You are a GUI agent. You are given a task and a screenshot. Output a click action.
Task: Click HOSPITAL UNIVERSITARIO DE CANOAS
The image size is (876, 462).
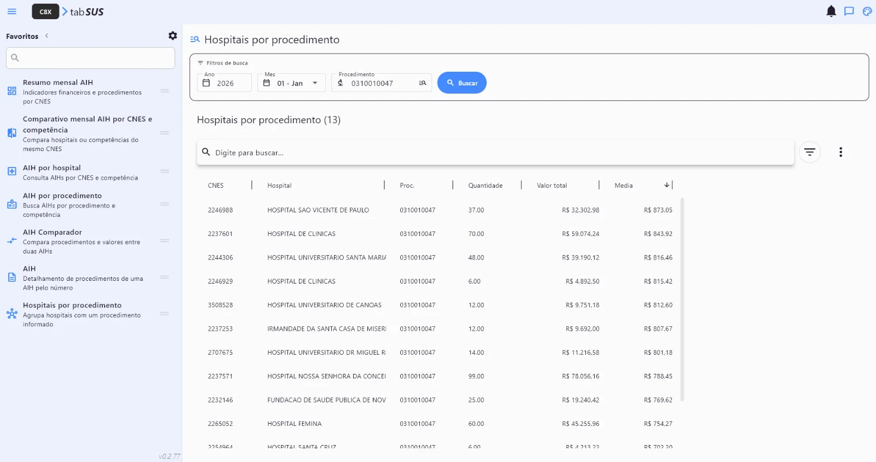(x=324, y=305)
